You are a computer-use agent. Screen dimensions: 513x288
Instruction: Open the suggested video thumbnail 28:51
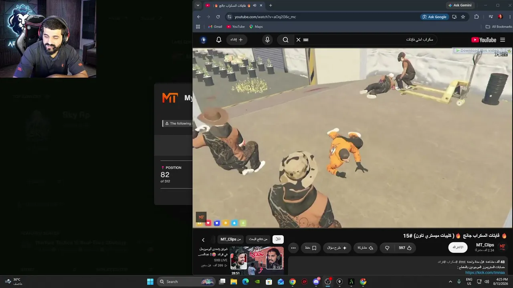point(256,261)
